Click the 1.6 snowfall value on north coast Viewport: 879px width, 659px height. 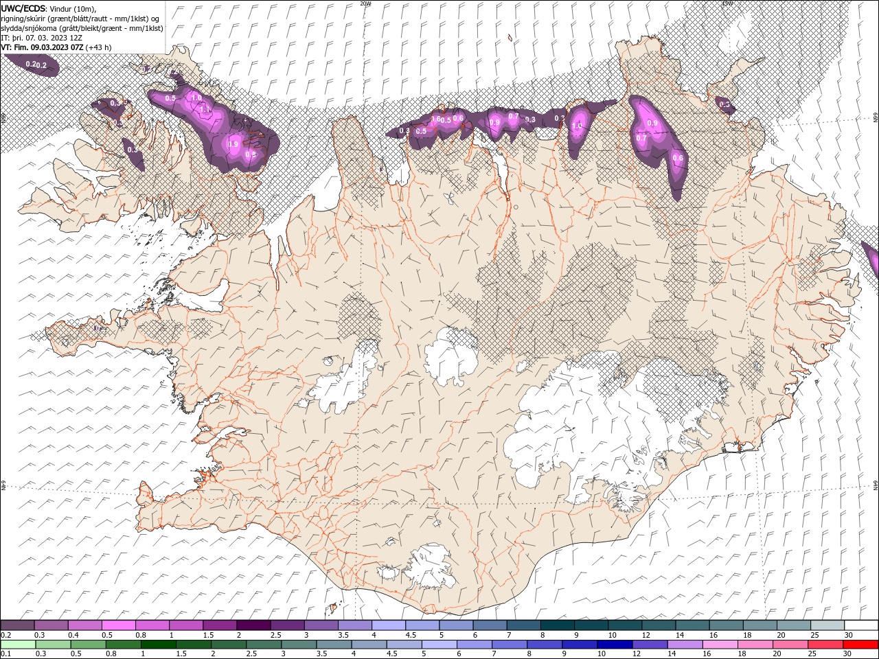tap(436, 119)
